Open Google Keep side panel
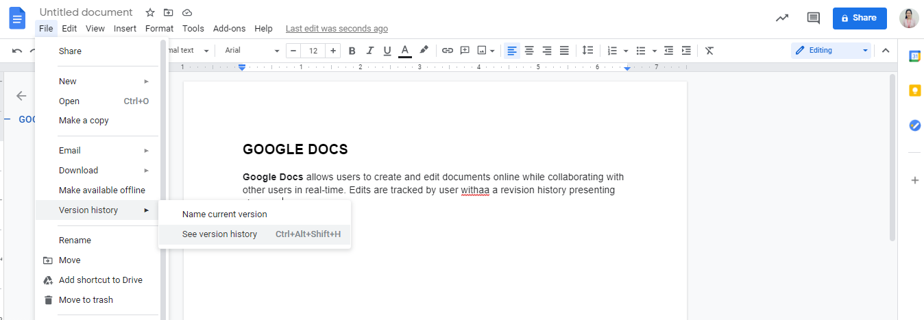Screen dimensions: 924x320 click(x=914, y=91)
